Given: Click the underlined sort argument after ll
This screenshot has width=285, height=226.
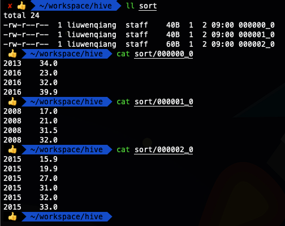Looking at the screenshot, I should point(148,6).
